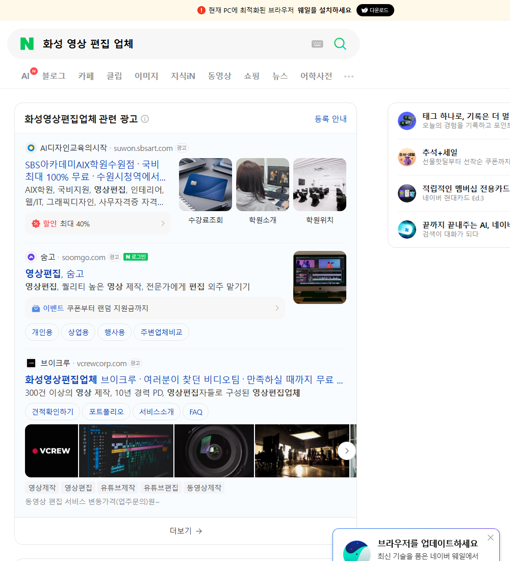The image size is (510, 561).
Task: Open the 화성영상편집업체 브이크루 title link
Action: click(x=184, y=379)
